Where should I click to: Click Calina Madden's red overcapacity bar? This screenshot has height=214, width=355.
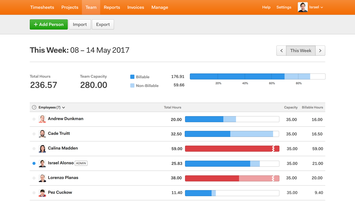[232, 148]
